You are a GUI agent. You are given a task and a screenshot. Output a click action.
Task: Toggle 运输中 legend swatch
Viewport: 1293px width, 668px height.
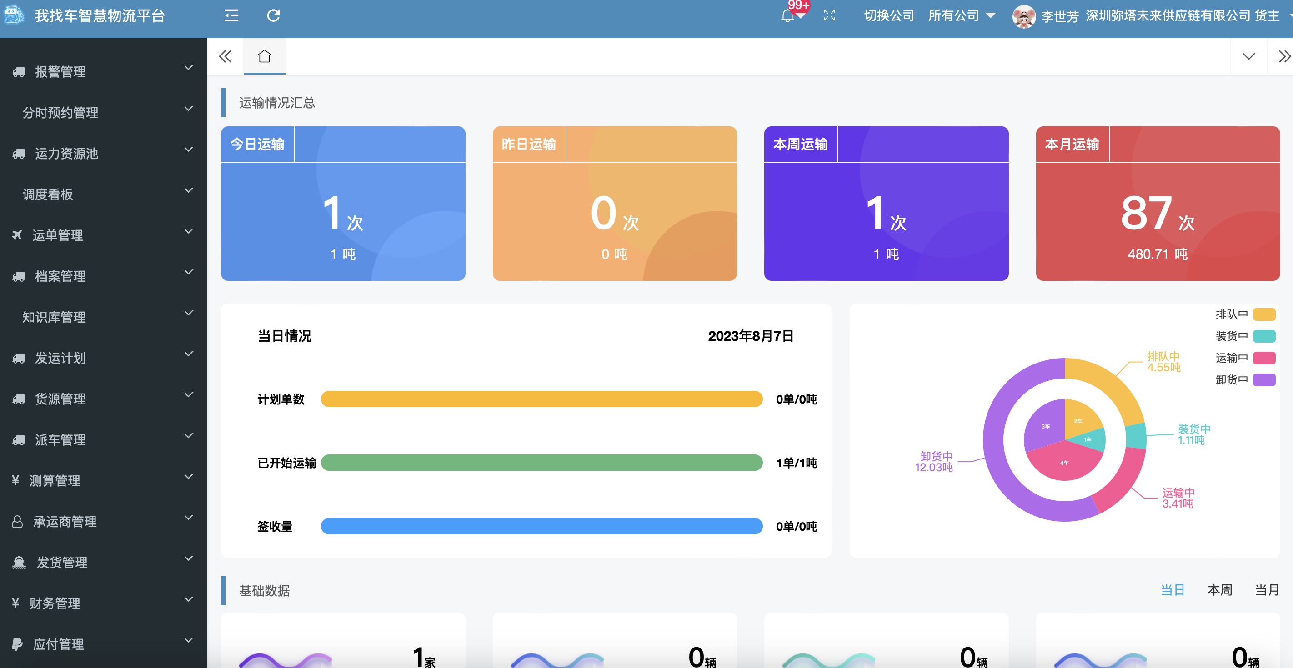1264,358
